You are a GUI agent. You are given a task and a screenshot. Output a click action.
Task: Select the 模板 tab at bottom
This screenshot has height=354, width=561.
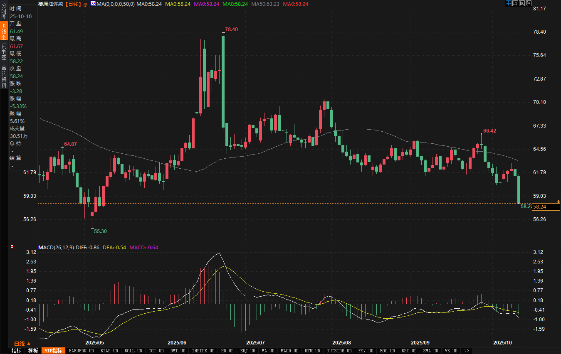point(33,351)
